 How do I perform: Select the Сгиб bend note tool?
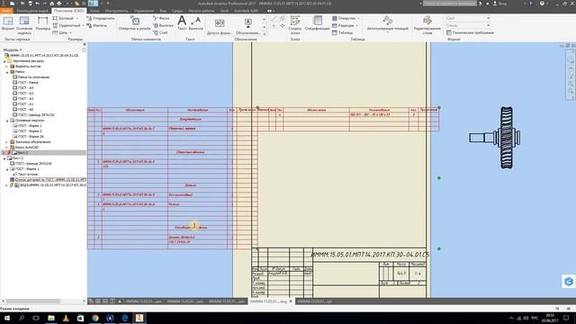160,32
